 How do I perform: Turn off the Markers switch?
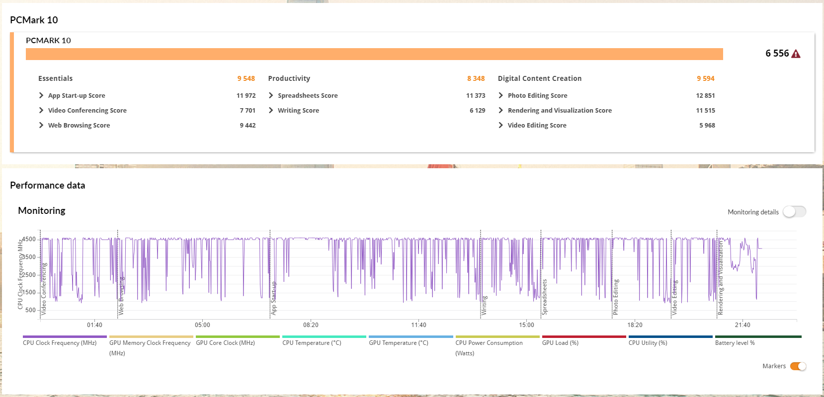pyautogui.click(x=798, y=366)
